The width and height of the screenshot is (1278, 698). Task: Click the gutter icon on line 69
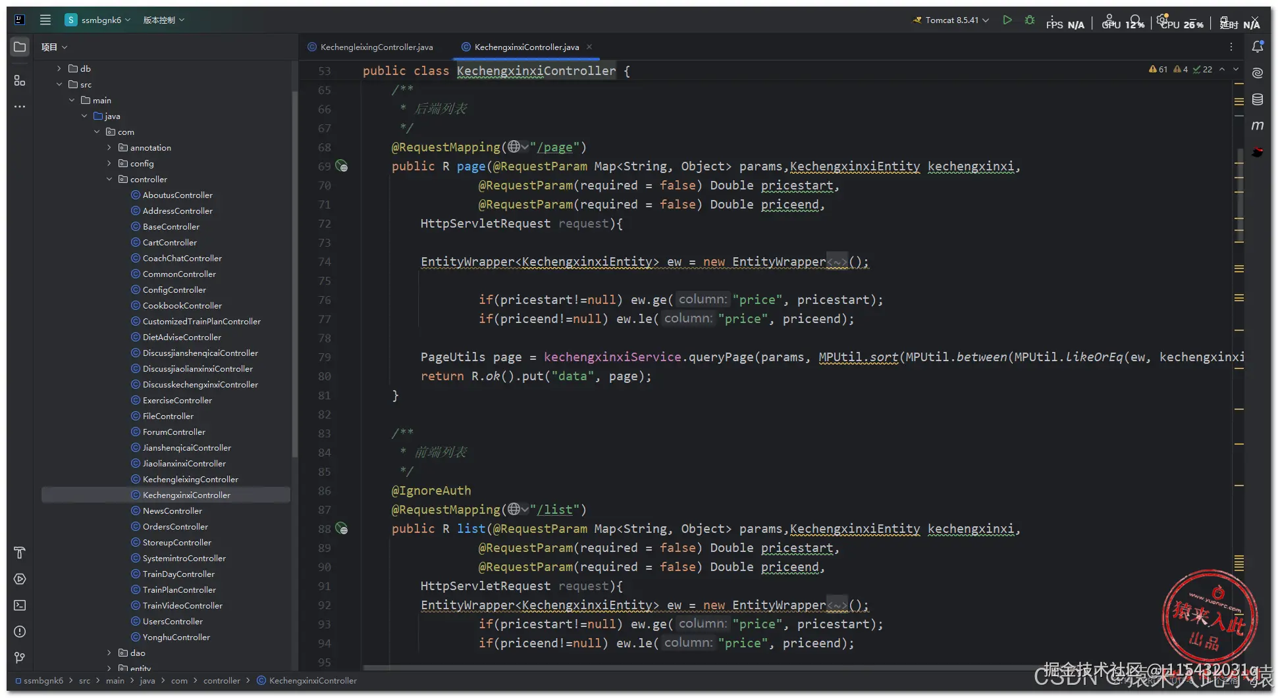pyautogui.click(x=342, y=166)
